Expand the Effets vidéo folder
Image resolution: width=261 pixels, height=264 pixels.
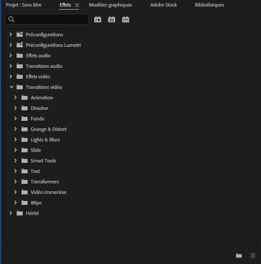11,77
